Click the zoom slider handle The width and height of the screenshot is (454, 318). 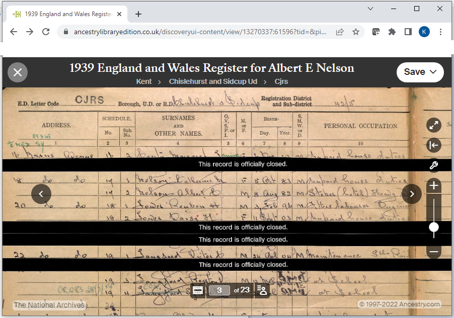(433, 227)
